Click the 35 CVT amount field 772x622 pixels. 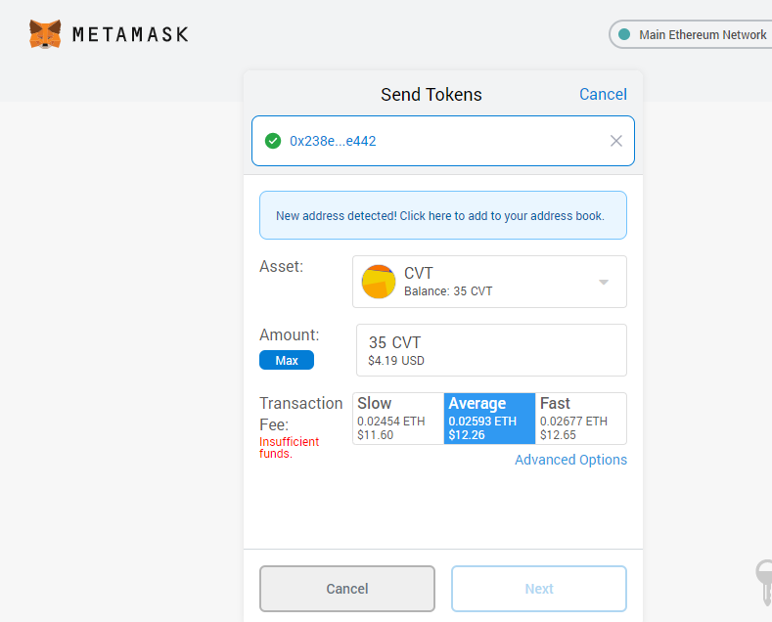tap(491, 350)
